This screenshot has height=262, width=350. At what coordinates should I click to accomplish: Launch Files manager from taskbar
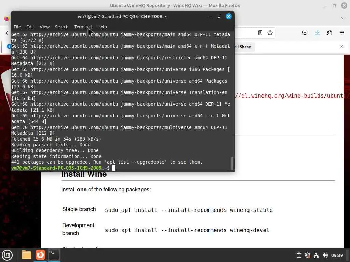(26, 255)
